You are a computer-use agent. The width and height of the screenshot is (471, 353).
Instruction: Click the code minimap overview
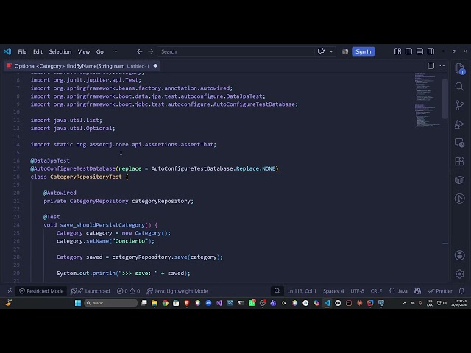[x=427, y=100]
